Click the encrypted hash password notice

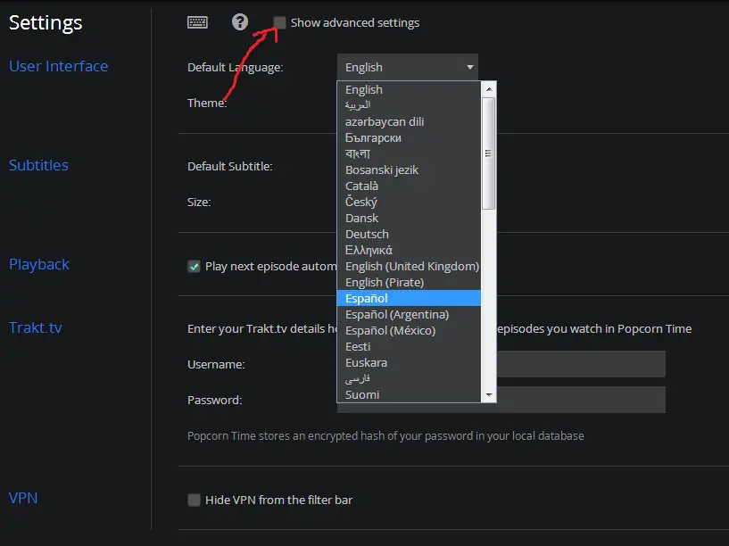pyautogui.click(x=385, y=436)
